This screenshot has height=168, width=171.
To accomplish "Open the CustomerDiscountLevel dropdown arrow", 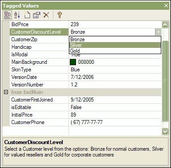I will click(158, 32).
